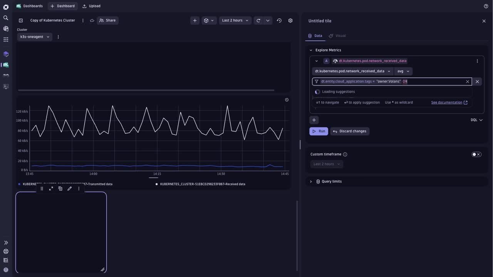Viewport: 493px width, 277px height.
Task: Close the Untitled tile panel
Action: [484, 21]
